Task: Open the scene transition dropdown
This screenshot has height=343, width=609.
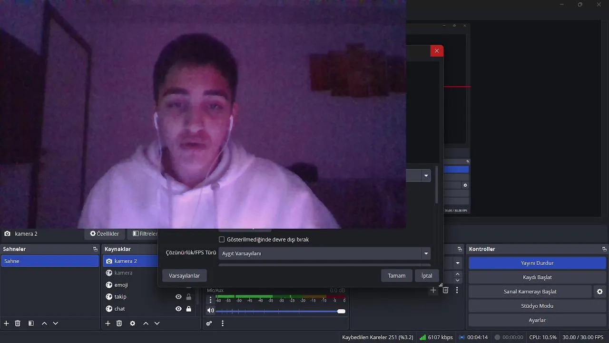Action: [457, 263]
